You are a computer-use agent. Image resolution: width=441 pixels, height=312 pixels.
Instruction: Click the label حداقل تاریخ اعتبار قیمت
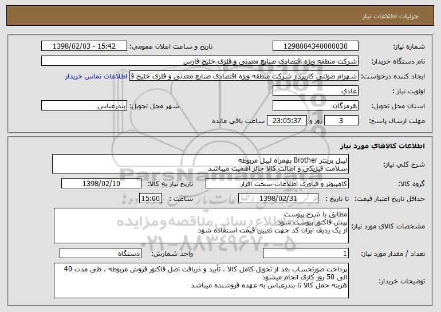[x=389, y=199]
